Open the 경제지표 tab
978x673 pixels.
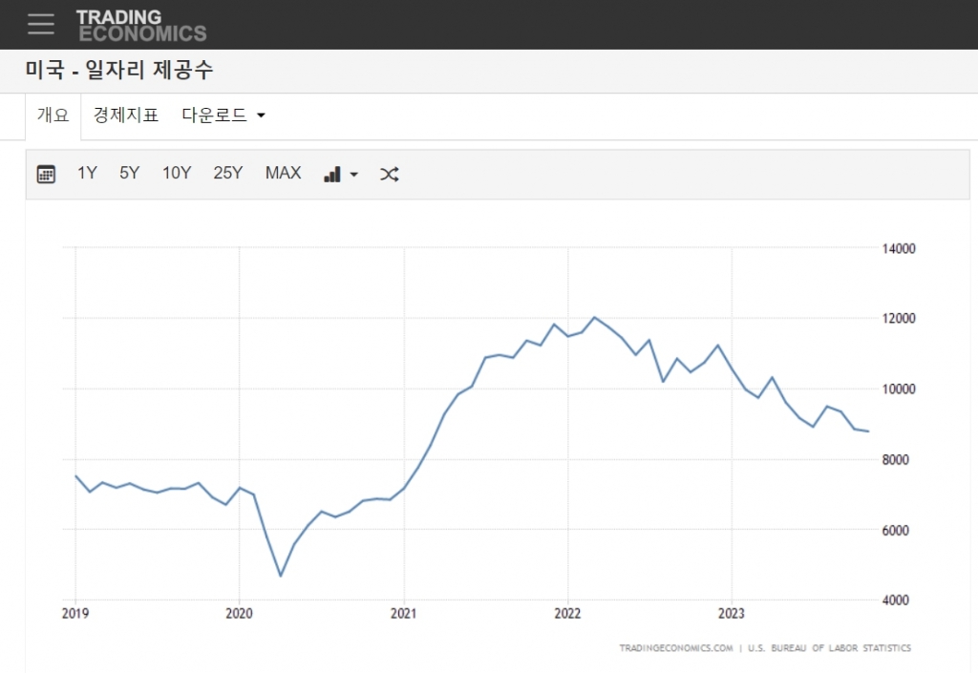[x=125, y=116]
